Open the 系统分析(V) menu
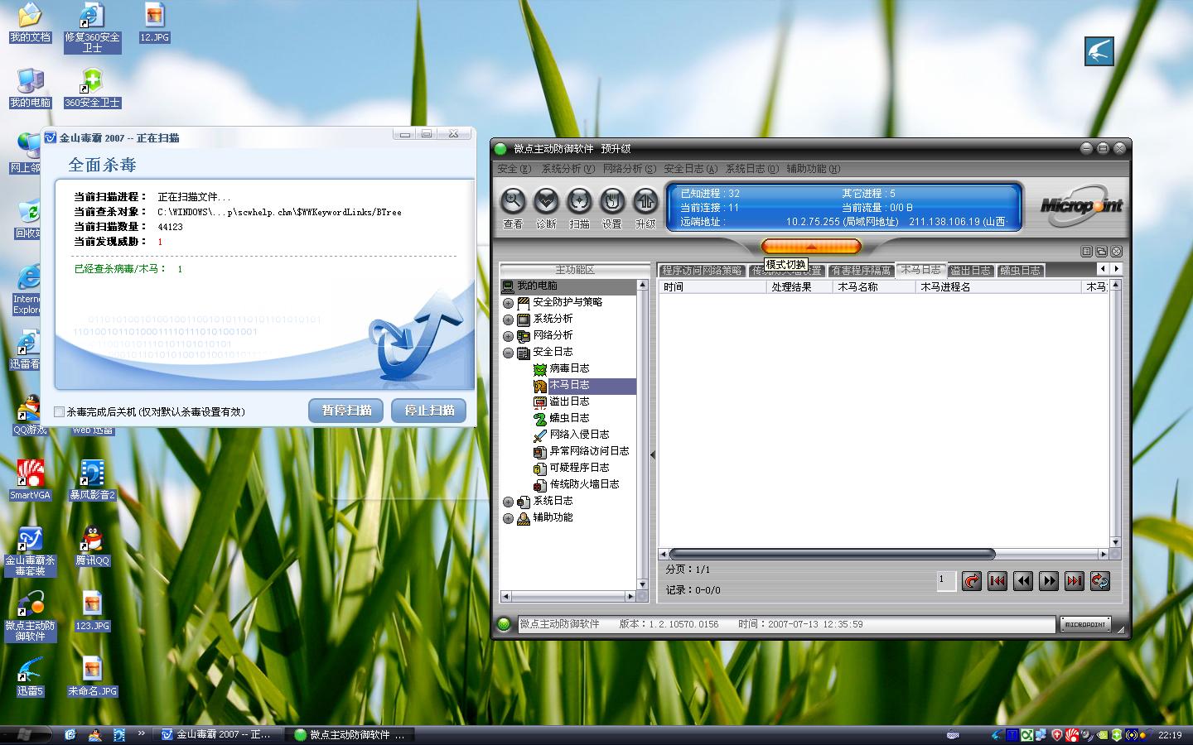Screen dimensions: 1193x745 pos(568,169)
